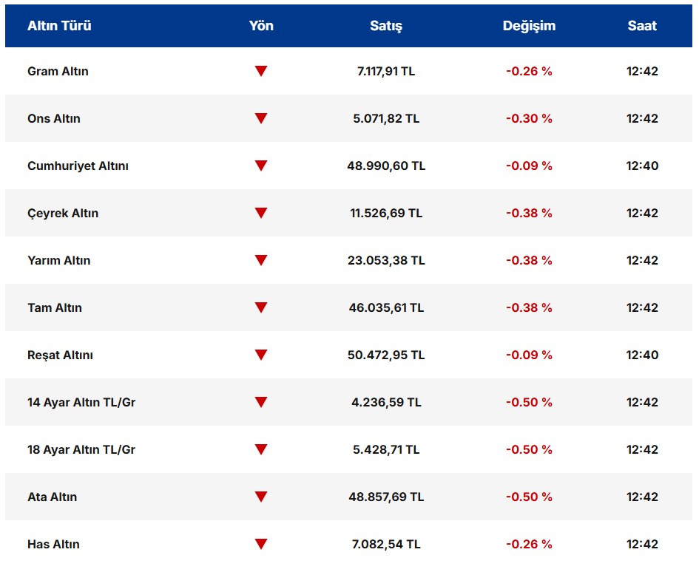Click the Satış column header
This screenshot has height=572, width=699.
386,26
